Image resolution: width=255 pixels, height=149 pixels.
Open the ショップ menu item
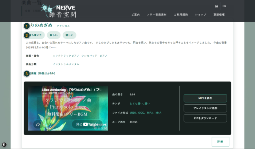[x=201, y=15]
